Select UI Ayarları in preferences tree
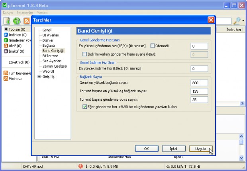Viewport: 247px width, 171px height. point(51,35)
